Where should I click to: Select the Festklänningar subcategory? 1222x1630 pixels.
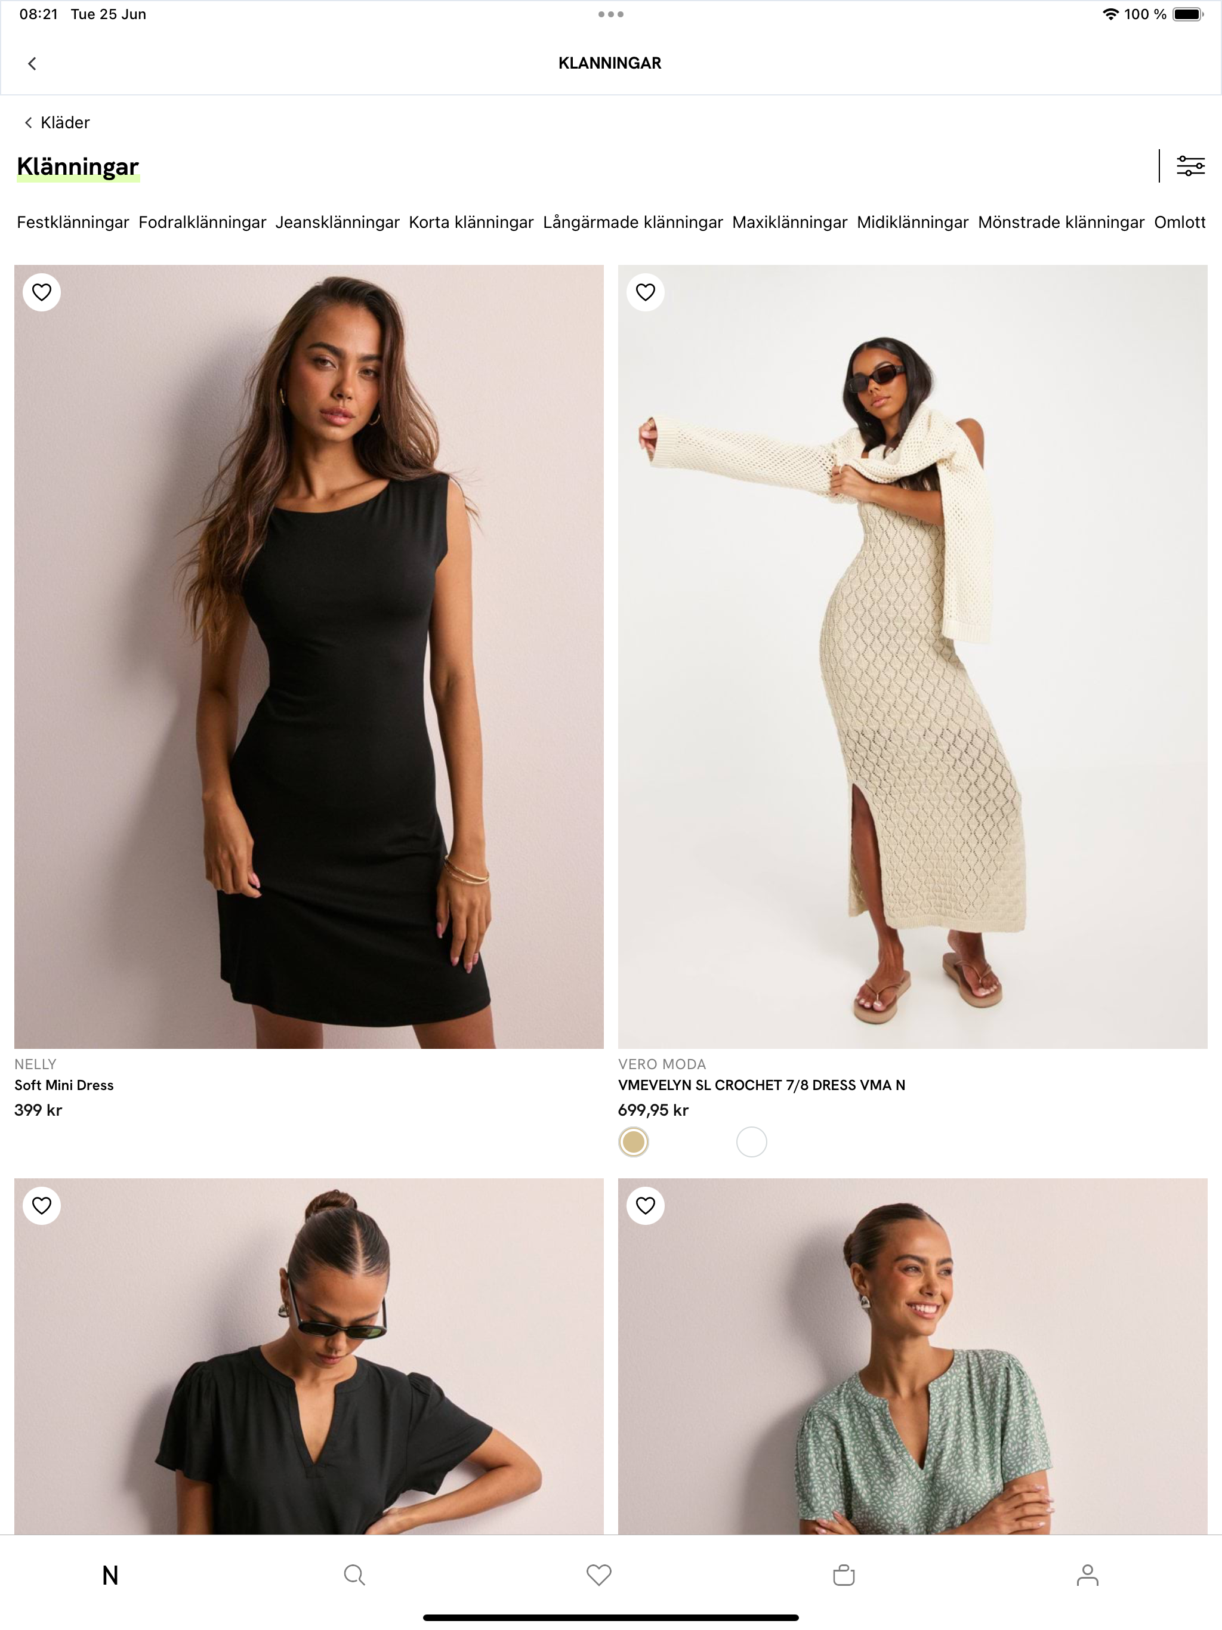pyautogui.click(x=73, y=223)
